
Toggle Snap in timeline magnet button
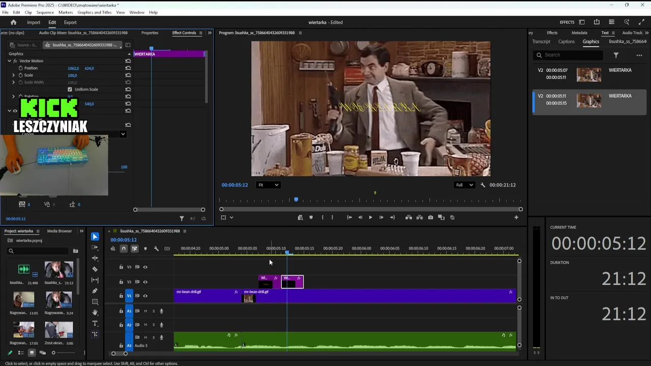124,249
